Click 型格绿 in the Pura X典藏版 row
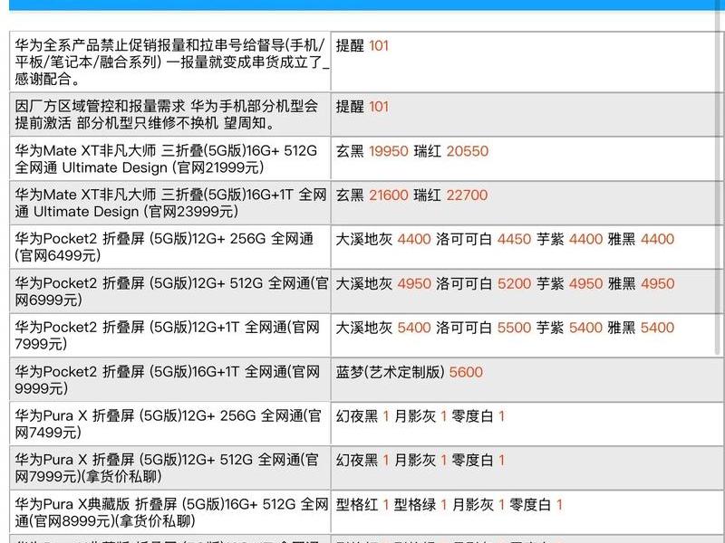Screen dimensions: 725x543 pos(415,505)
